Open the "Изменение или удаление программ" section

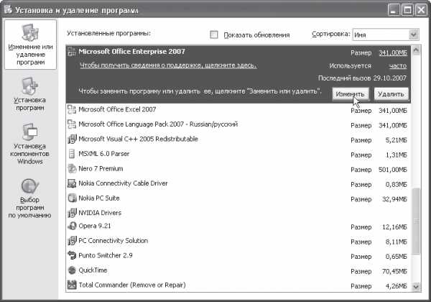click(x=30, y=45)
